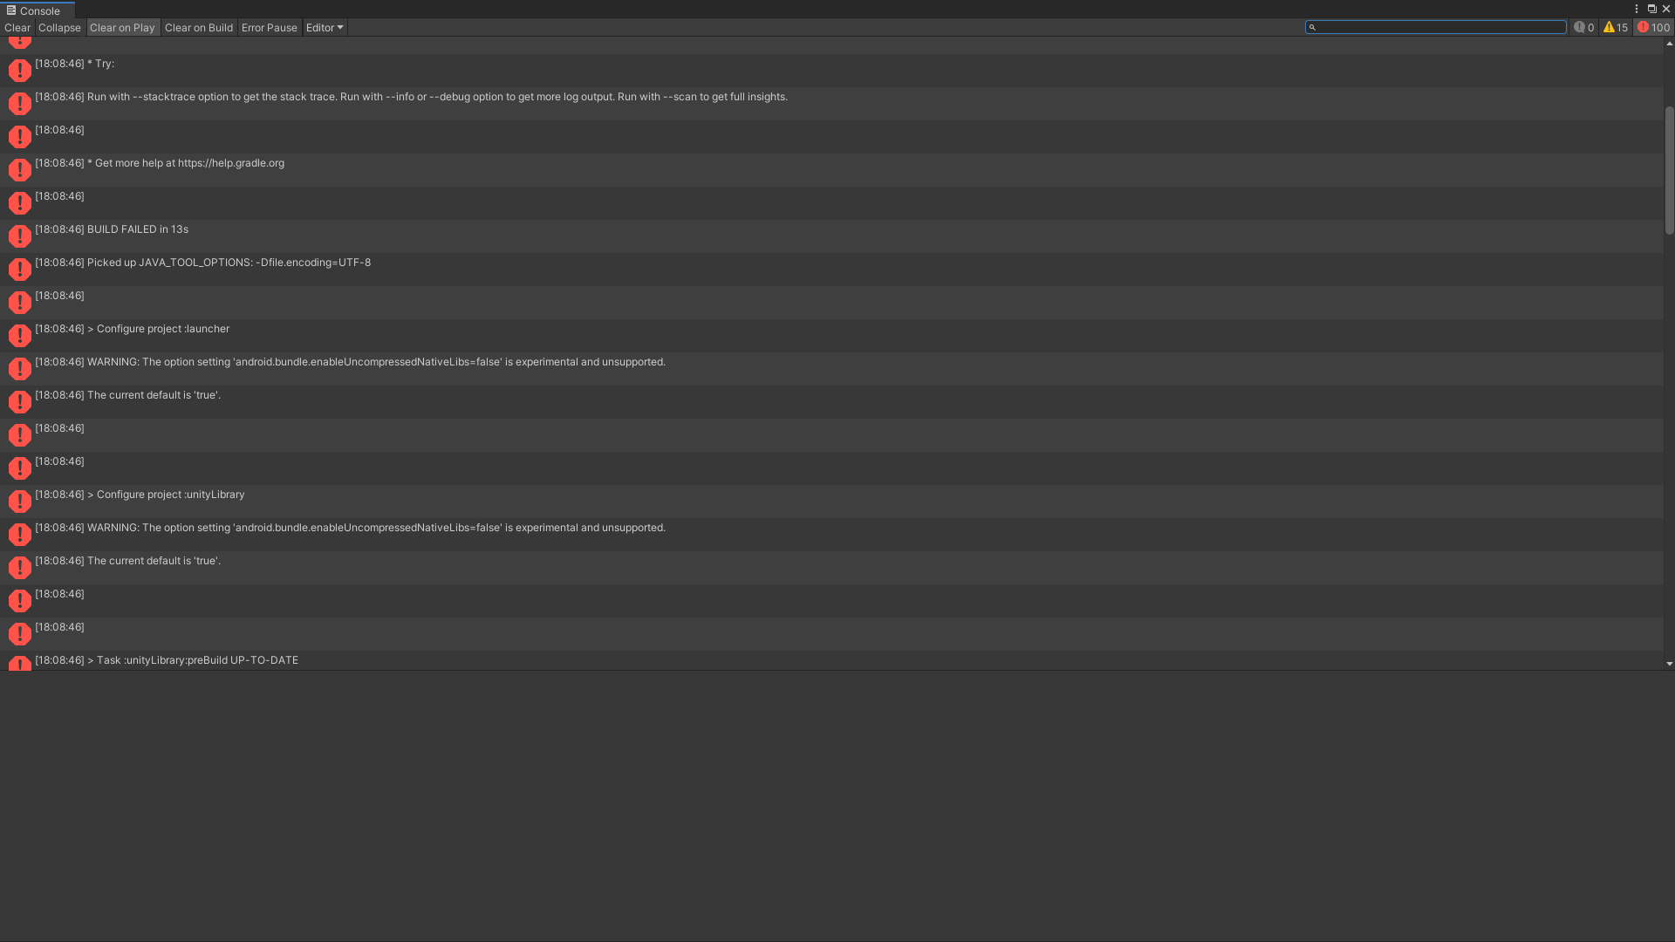The width and height of the screenshot is (1675, 942).
Task: Clear the console log
Action: pyautogui.click(x=17, y=28)
